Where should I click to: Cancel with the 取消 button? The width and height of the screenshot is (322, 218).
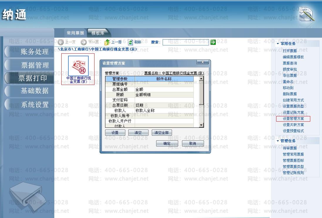tap(193, 143)
